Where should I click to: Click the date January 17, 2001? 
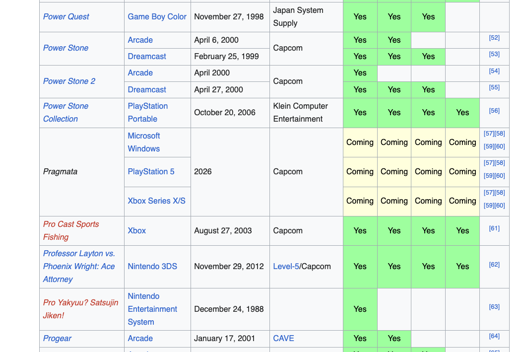click(x=224, y=338)
